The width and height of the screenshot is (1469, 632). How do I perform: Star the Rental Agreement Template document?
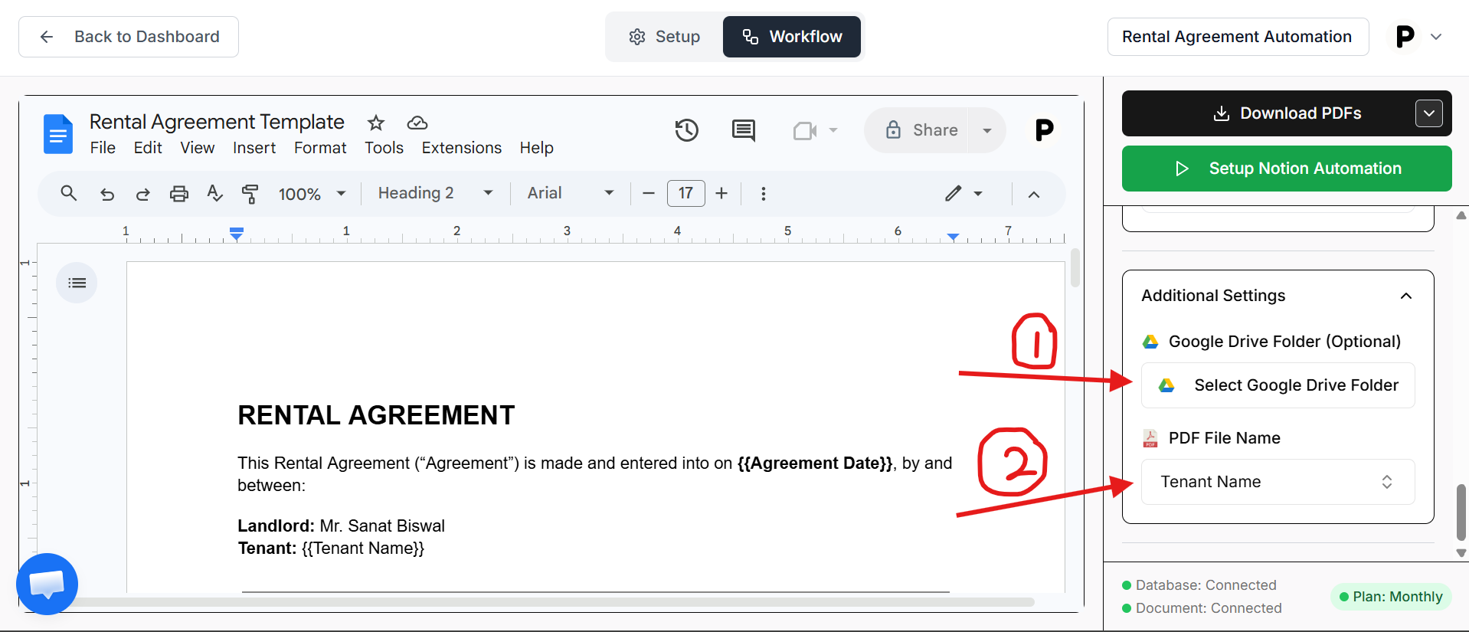(x=375, y=123)
